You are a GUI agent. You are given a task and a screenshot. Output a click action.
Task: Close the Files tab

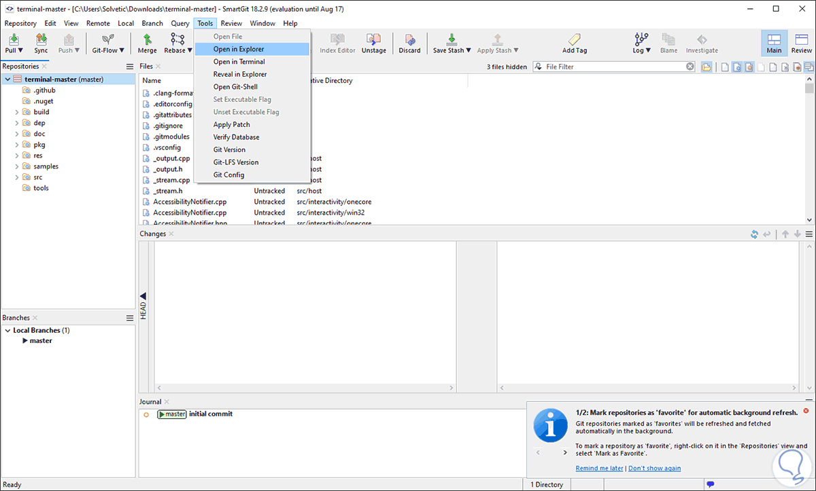tap(158, 67)
